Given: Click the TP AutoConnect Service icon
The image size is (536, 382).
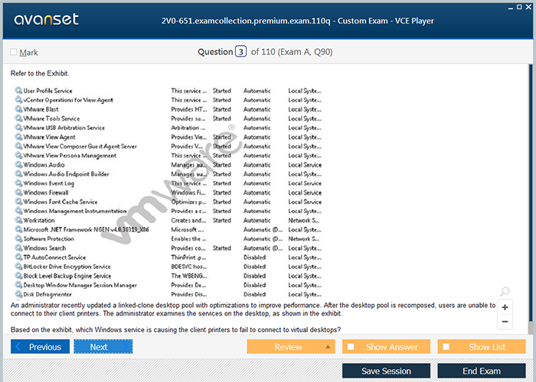Looking at the screenshot, I should pos(18,257).
